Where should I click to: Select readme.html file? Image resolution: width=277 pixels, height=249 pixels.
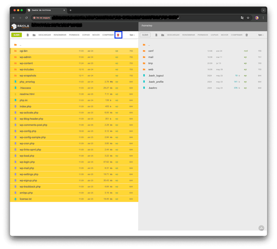tap(74, 94)
